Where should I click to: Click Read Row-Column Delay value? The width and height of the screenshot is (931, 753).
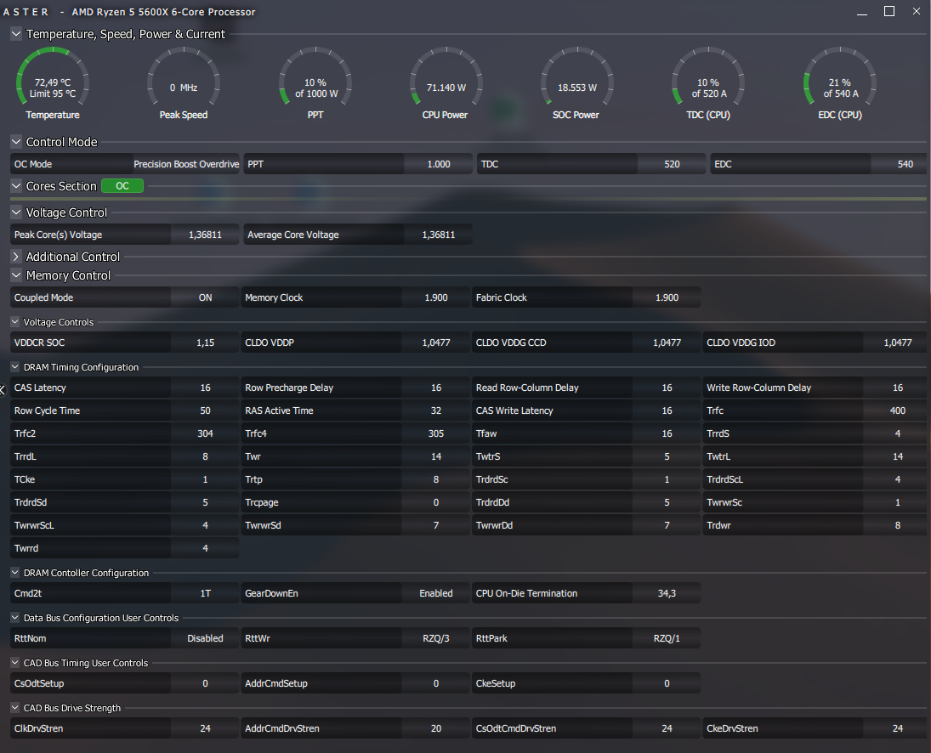click(667, 388)
